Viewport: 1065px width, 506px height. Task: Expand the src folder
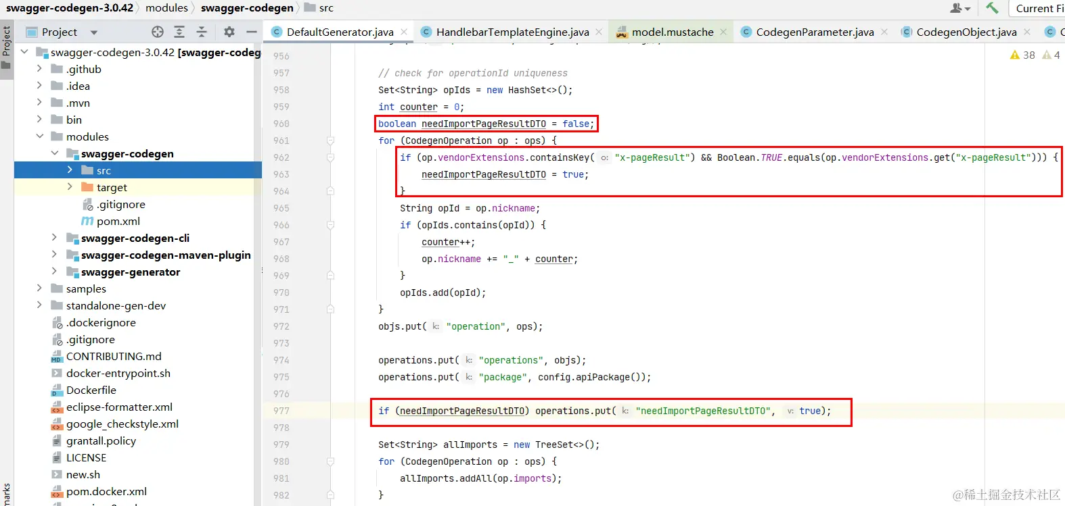point(70,170)
